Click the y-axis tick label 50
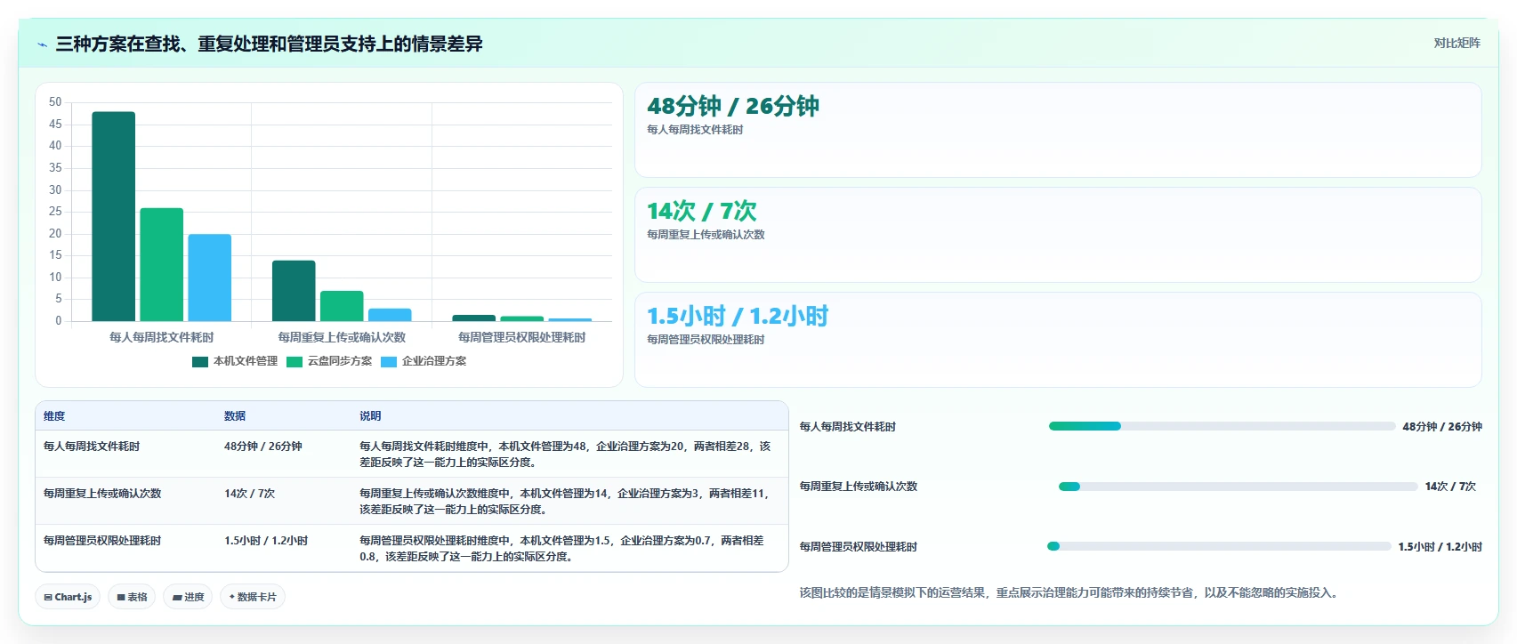This screenshot has width=1517, height=644. 55,102
